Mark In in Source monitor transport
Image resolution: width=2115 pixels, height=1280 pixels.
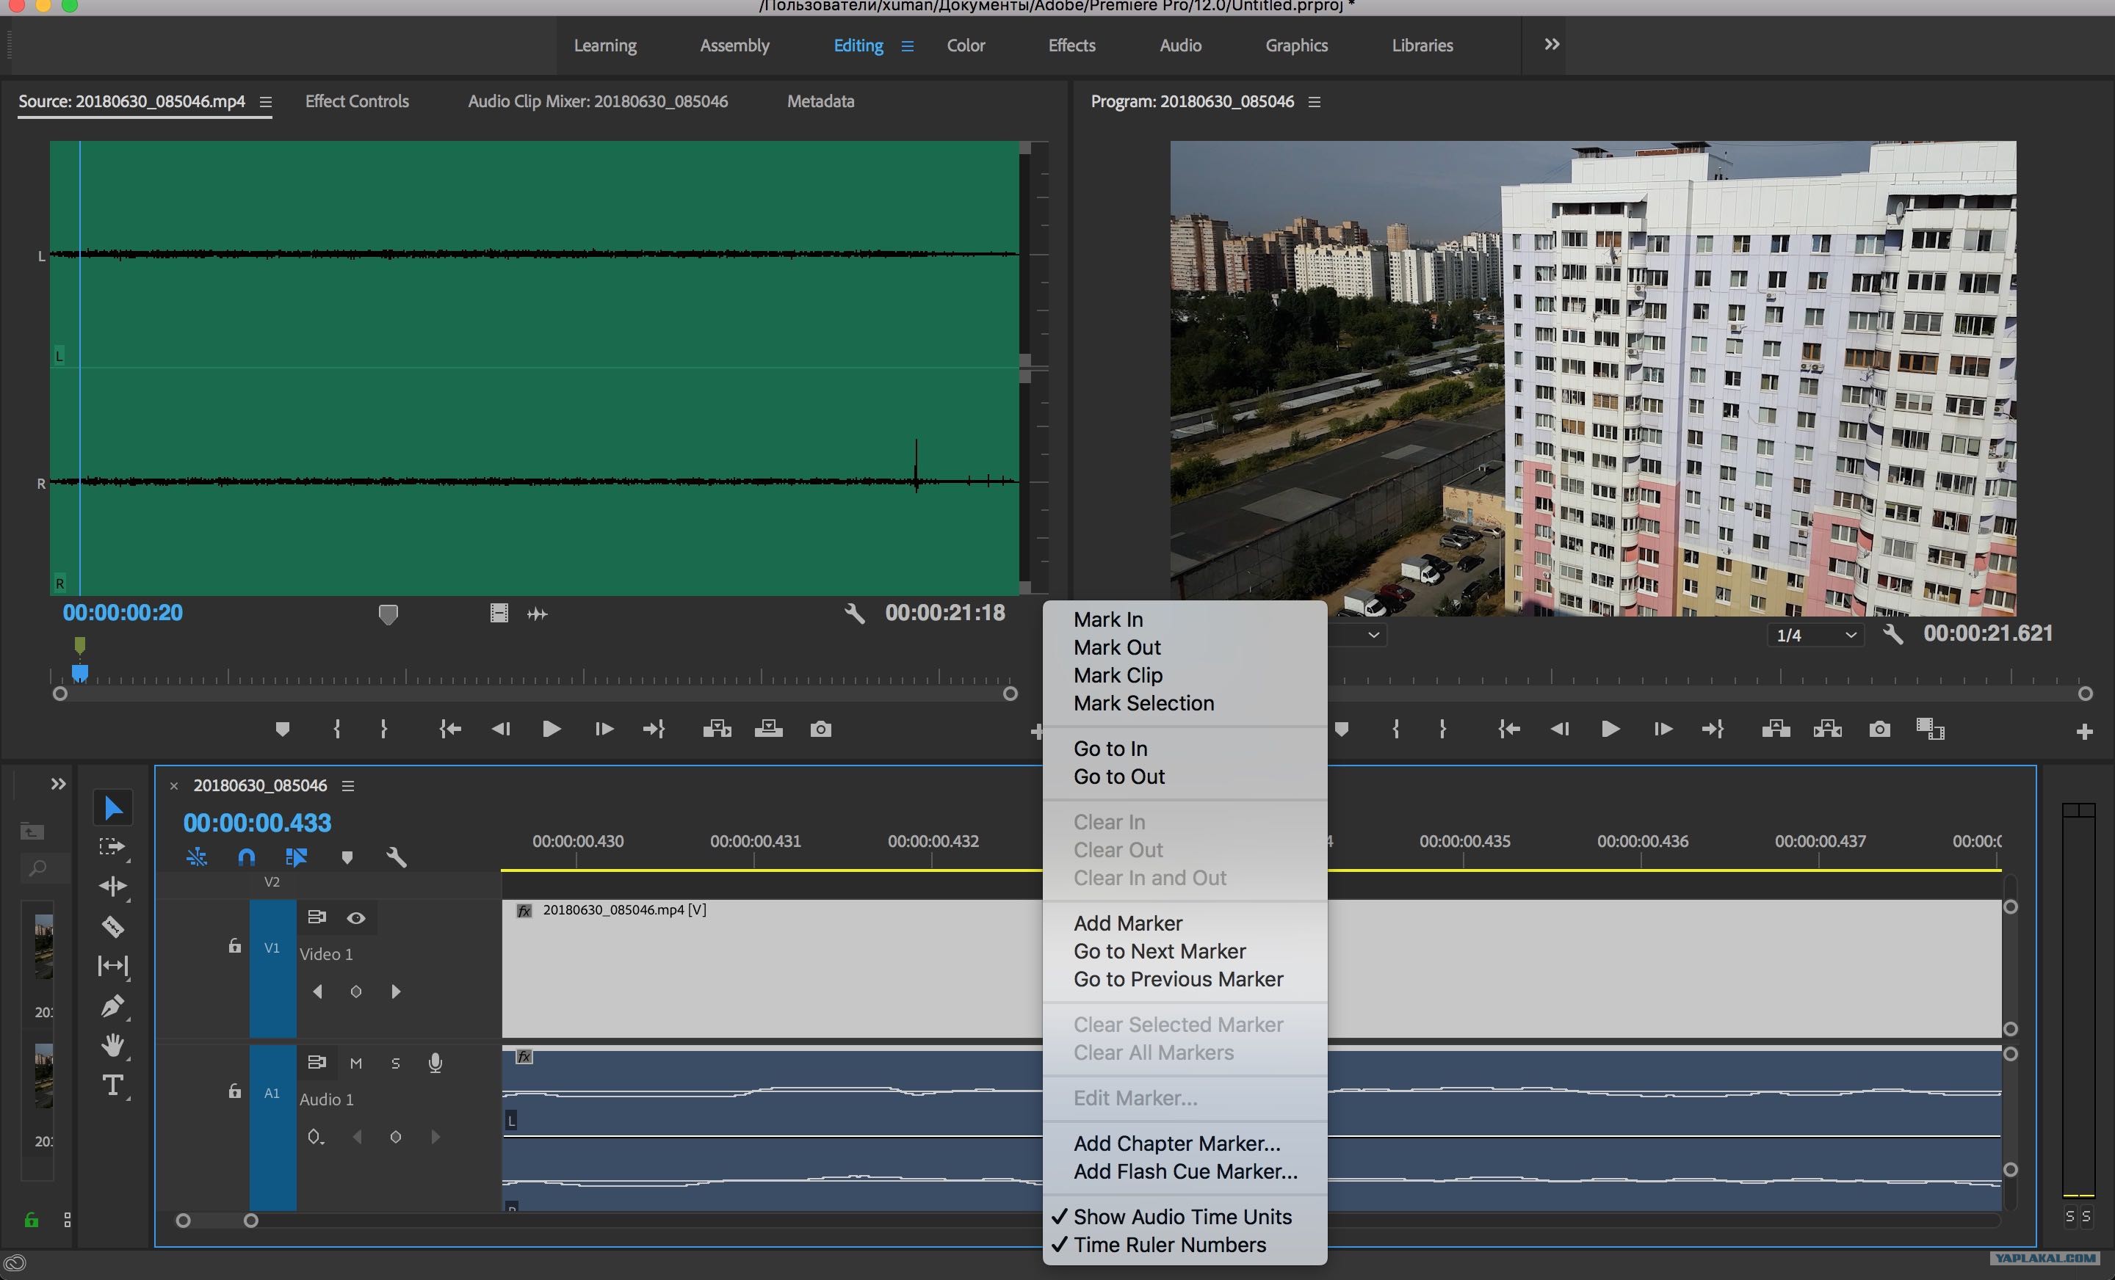(x=336, y=730)
